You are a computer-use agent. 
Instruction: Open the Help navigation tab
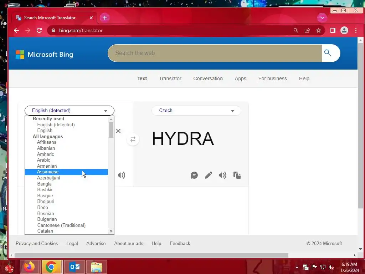tap(304, 78)
